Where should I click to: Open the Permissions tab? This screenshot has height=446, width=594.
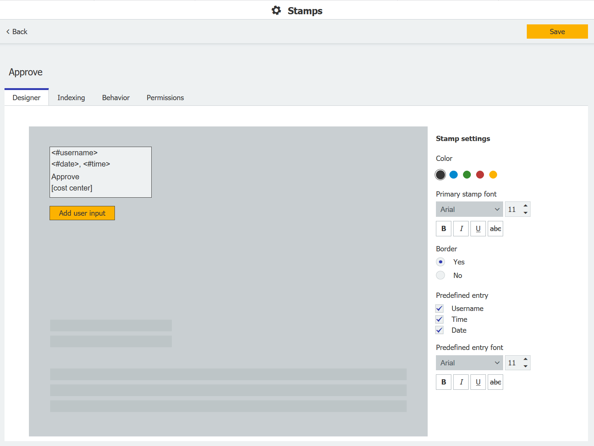[165, 98]
